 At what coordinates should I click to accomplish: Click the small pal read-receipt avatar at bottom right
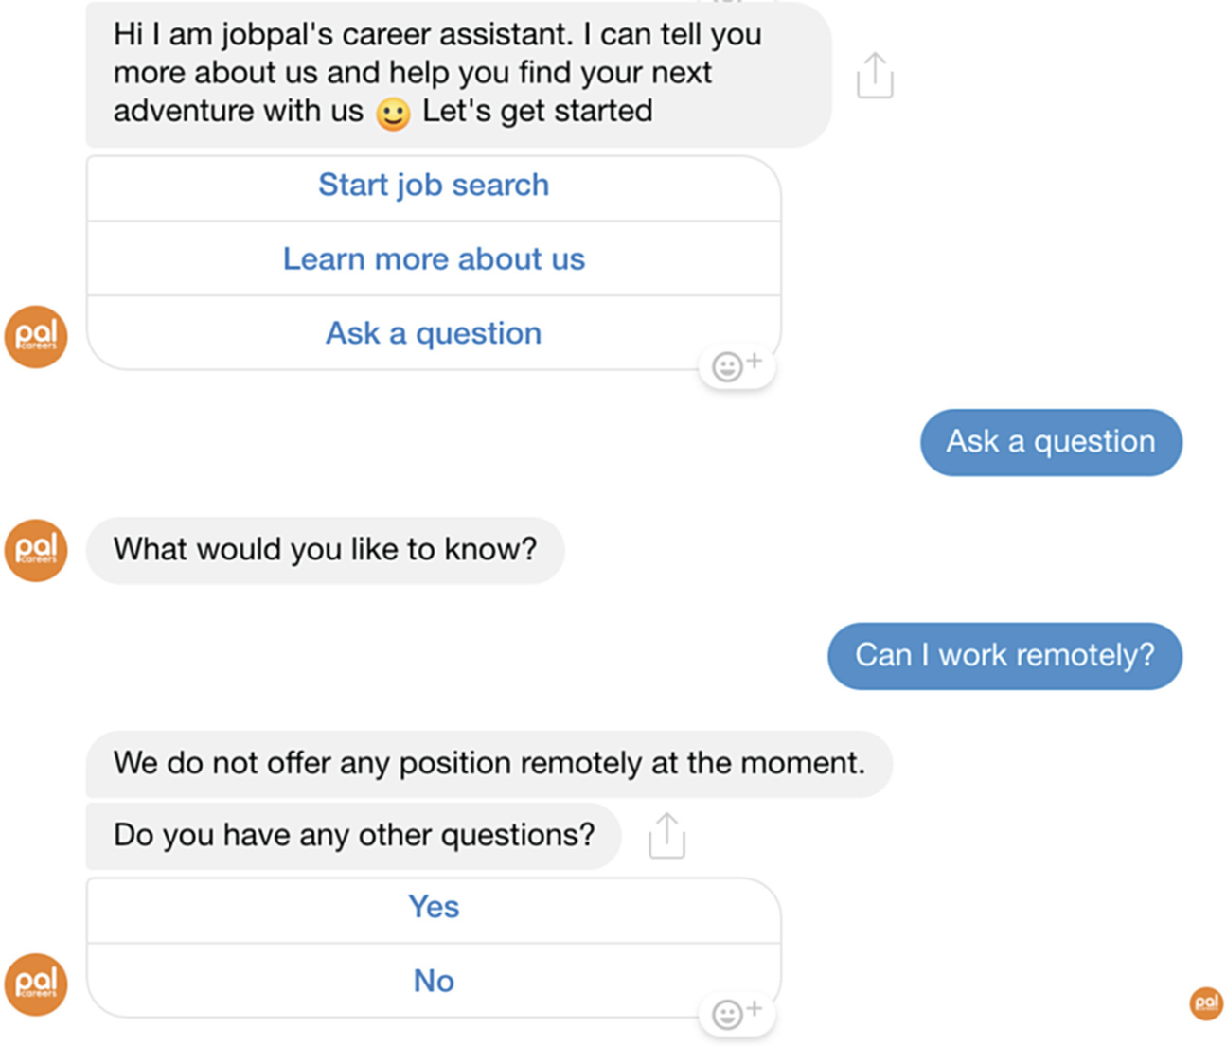(1206, 1003)
